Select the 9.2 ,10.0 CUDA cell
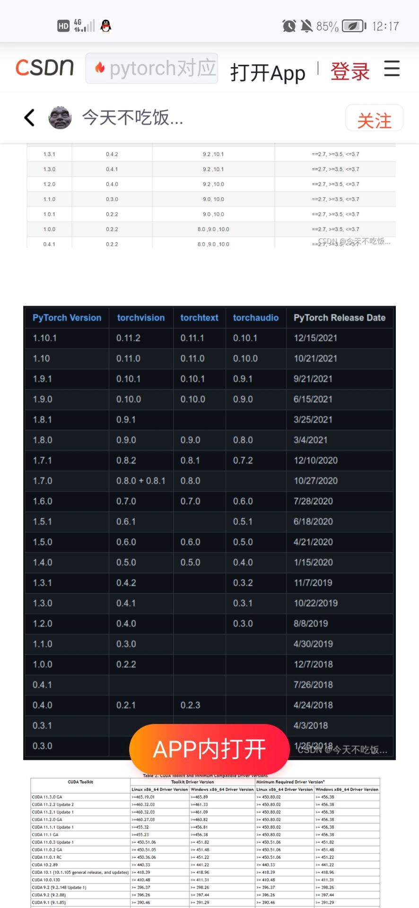419x908 pixels. [213, 184]
